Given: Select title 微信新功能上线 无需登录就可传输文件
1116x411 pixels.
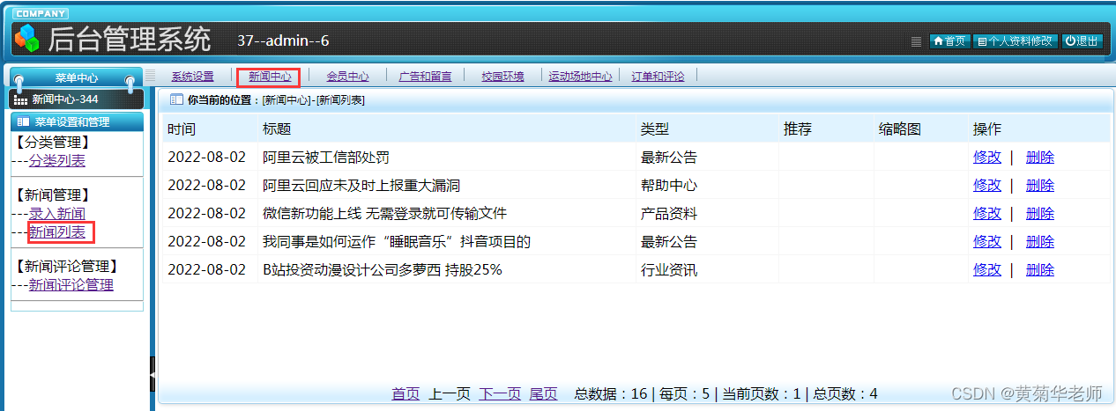Looking at the screenshot, I should point(385,214).
